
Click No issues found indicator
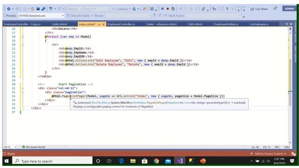34,147
